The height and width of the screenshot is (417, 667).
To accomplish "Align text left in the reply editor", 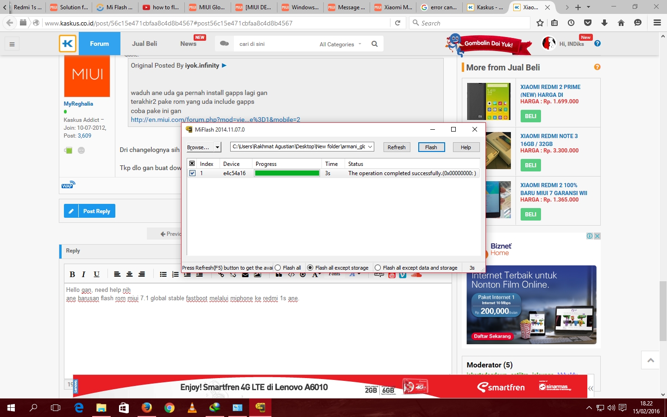I will pos(117,274).
